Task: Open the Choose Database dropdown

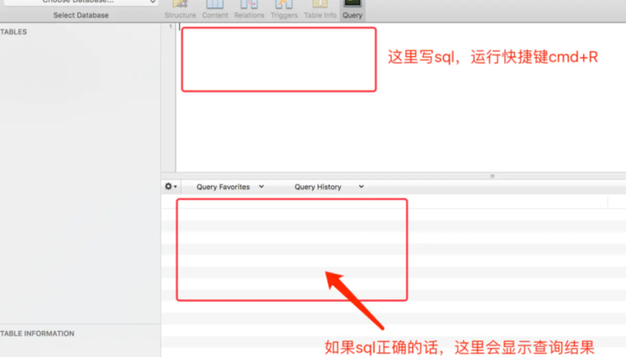Action: click(x=81, y=2)
